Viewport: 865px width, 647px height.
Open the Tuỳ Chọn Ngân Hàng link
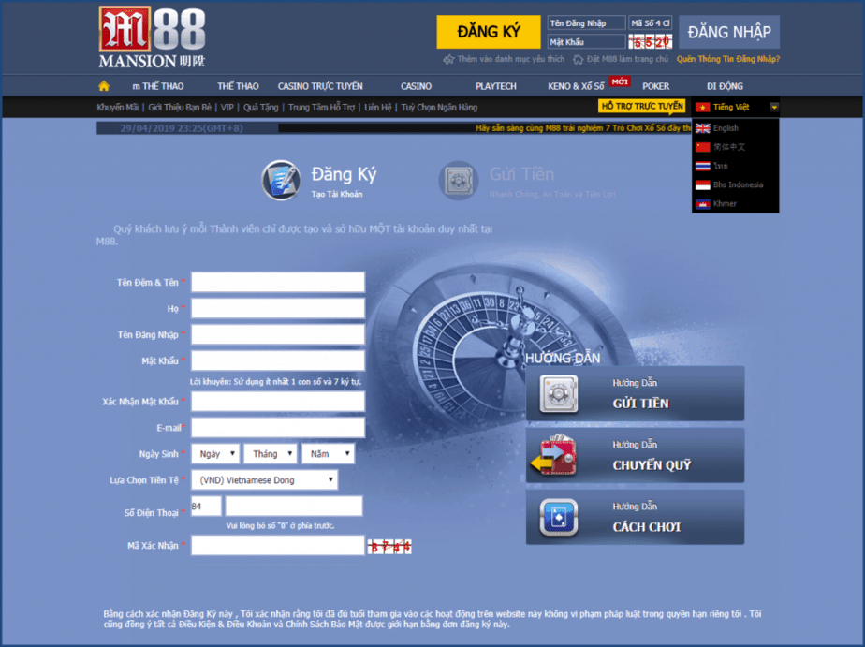point(439,107)
